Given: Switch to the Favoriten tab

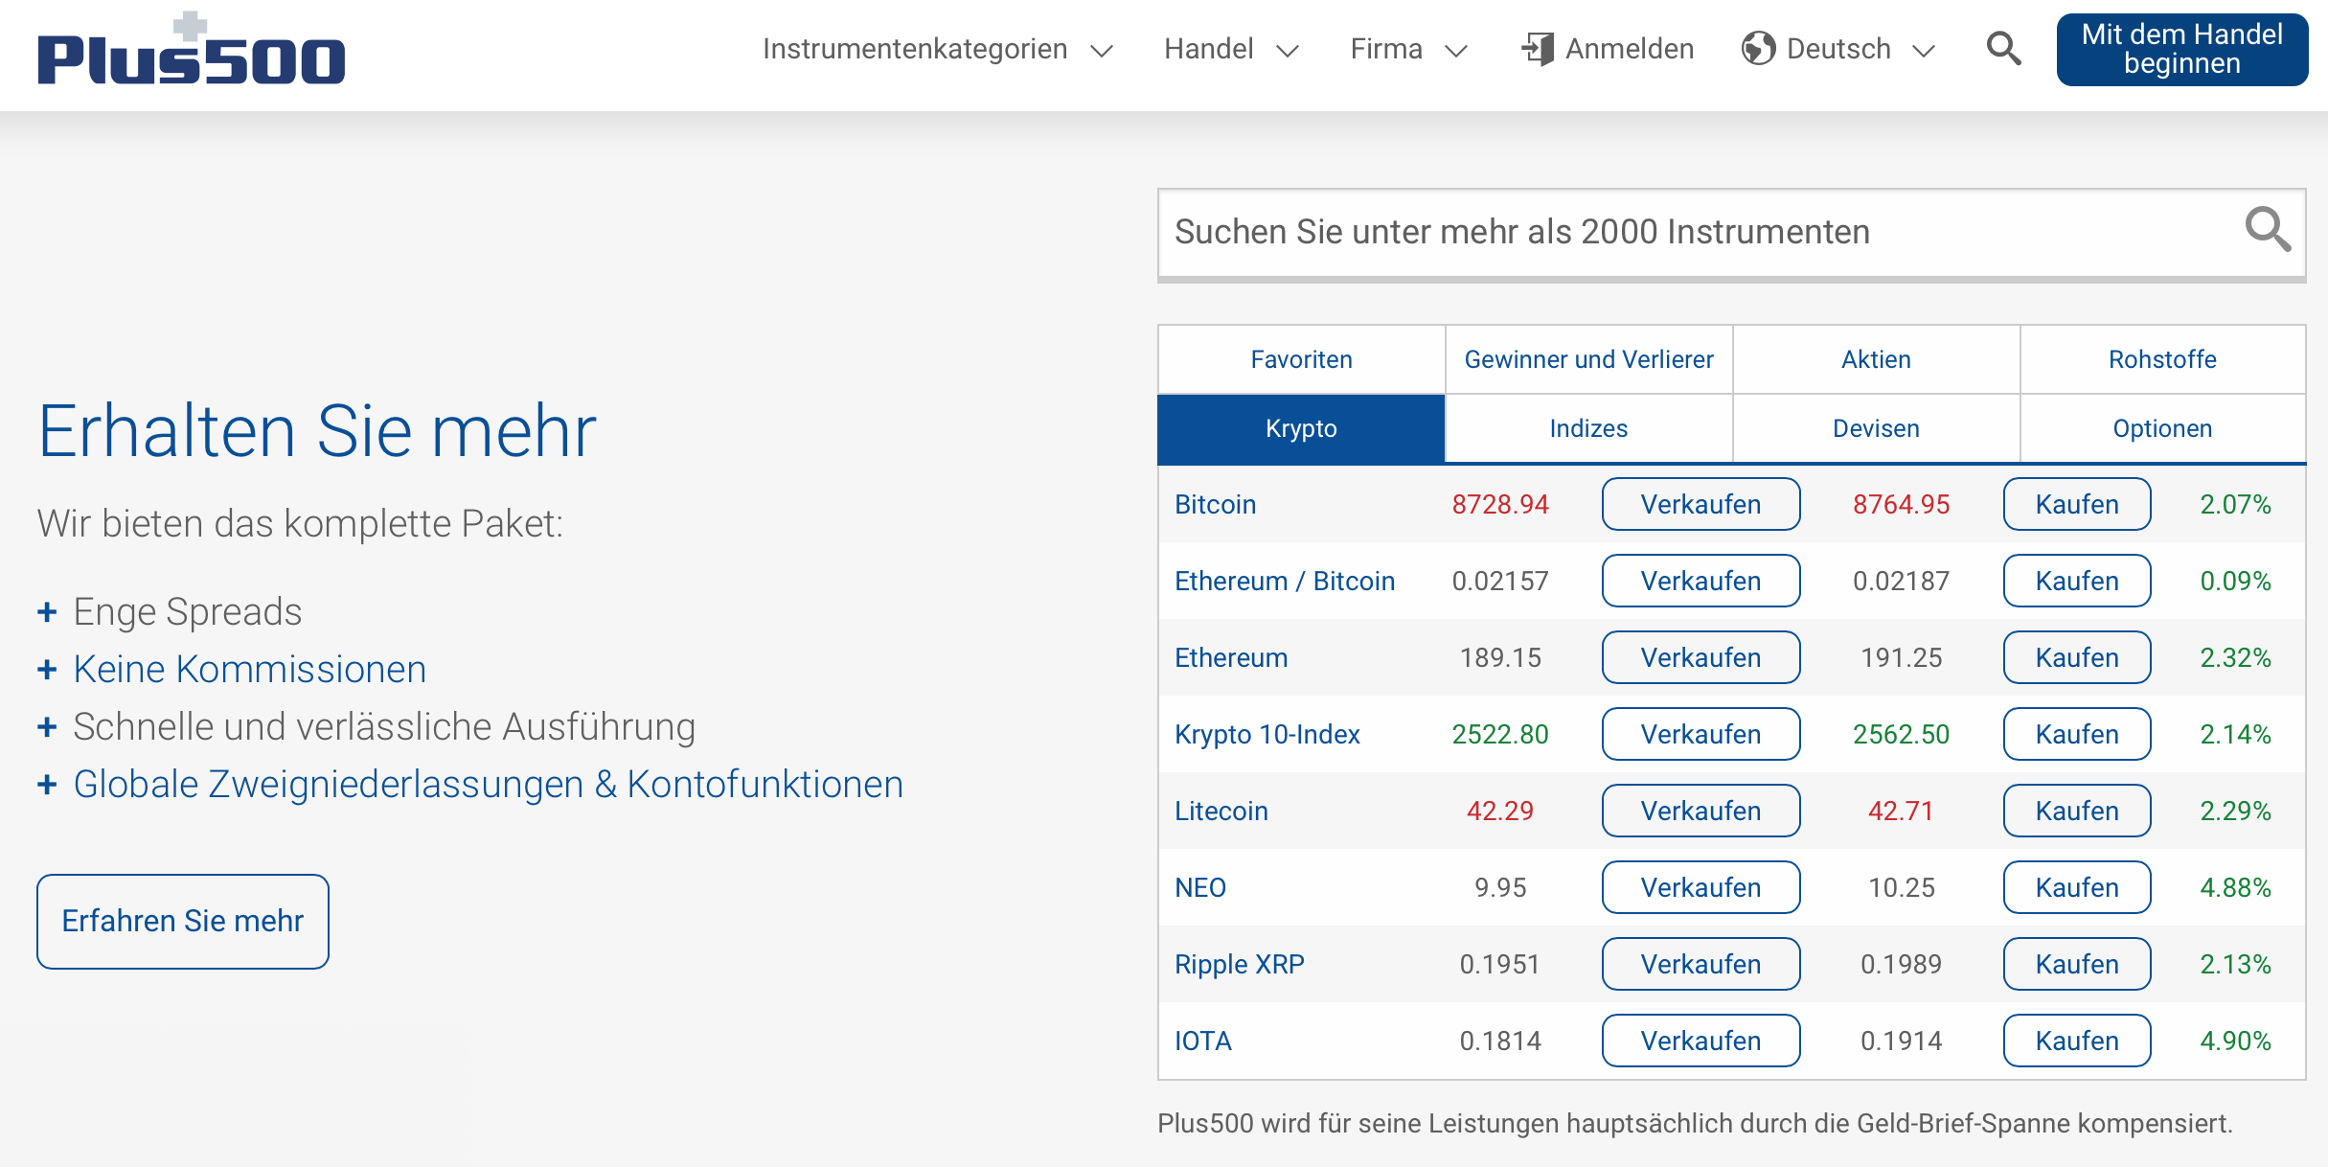Looking at the screenshot, I should pyautogui.click(x=1301, y=359).
